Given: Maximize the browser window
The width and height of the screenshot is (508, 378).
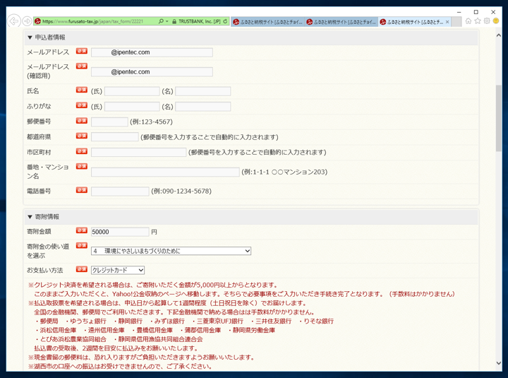Looking at the screenshot, I should pos(476,12).
